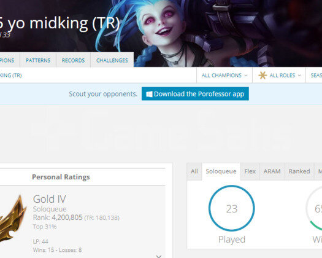322x258 pixels.
Task: Select the Soloqueue tab
Action: [x=221, y=171]
